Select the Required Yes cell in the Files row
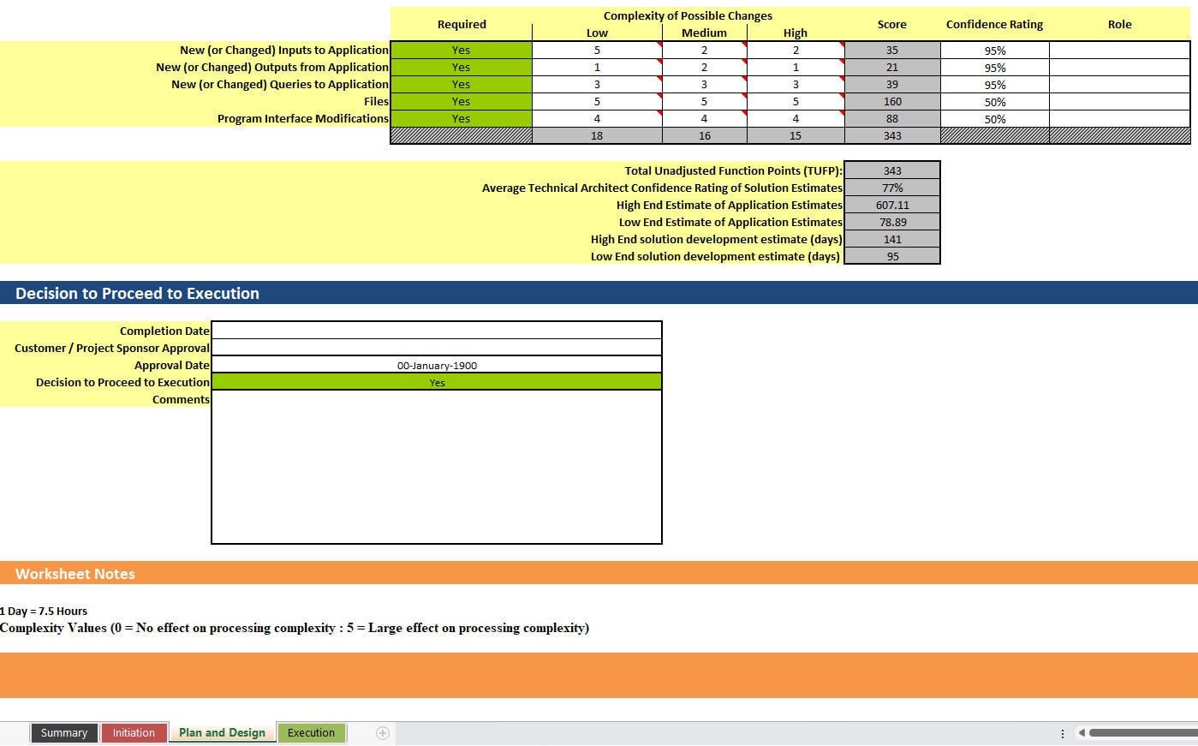The height and width of the screenshot is (746, 1198). 462,102
